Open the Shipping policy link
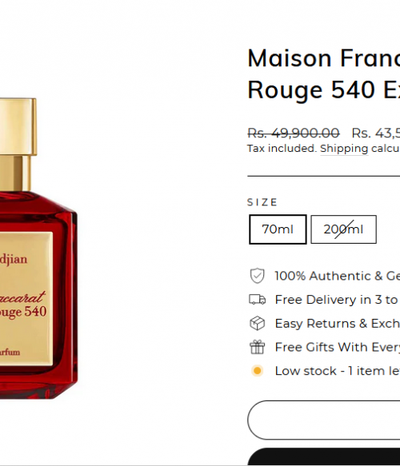 (x=344, y=149)
